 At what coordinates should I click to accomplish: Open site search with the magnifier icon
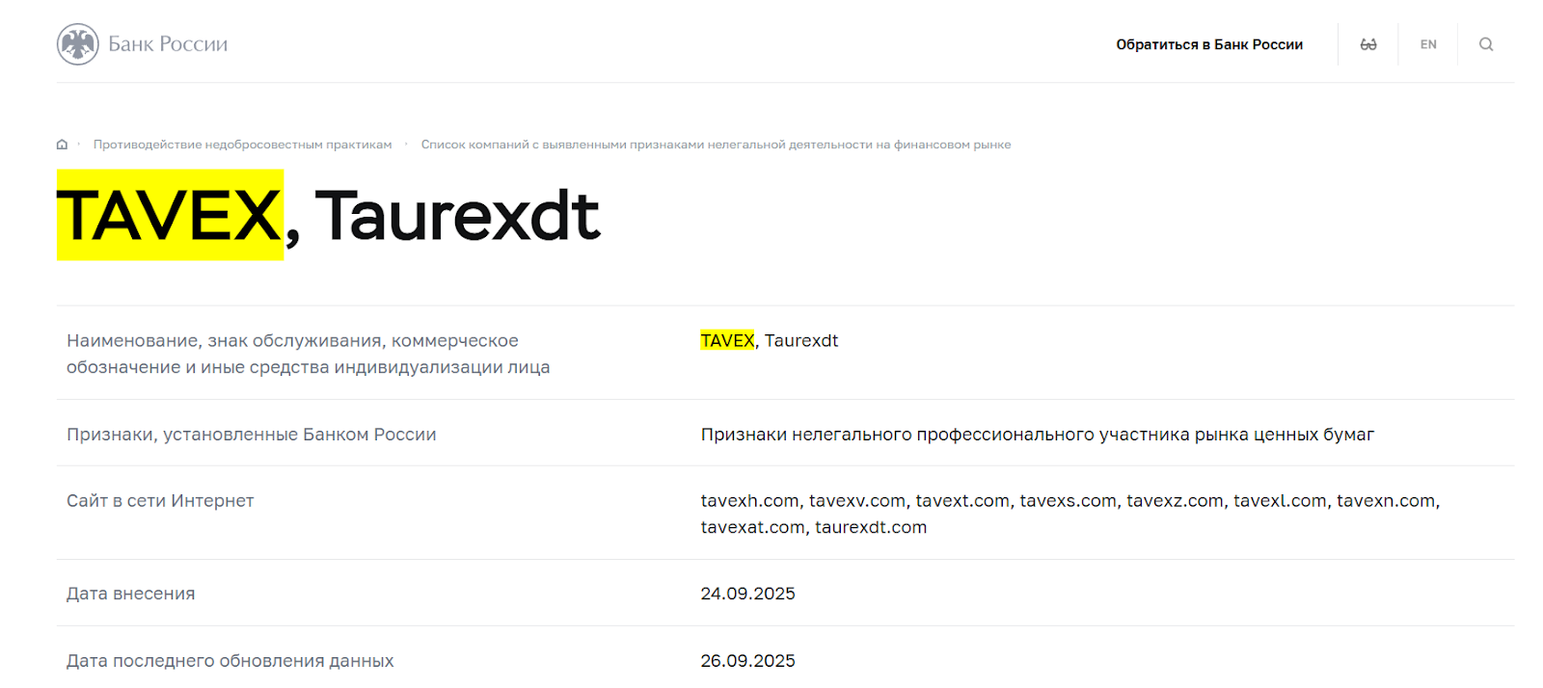pyautogui.click(x=1485, y=44)
